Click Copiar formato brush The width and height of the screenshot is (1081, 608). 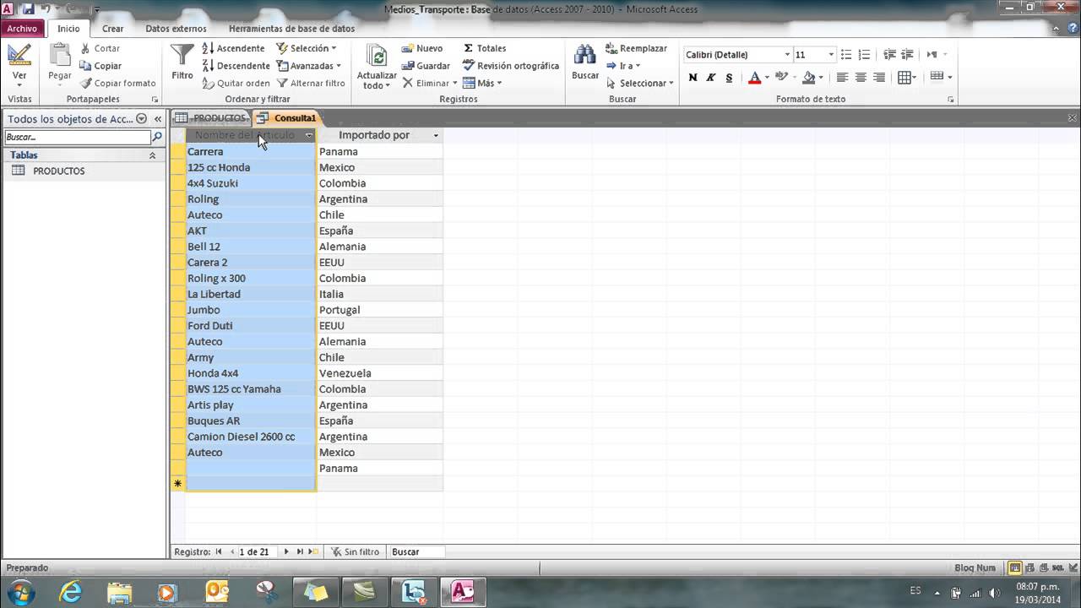pos(118,83)
